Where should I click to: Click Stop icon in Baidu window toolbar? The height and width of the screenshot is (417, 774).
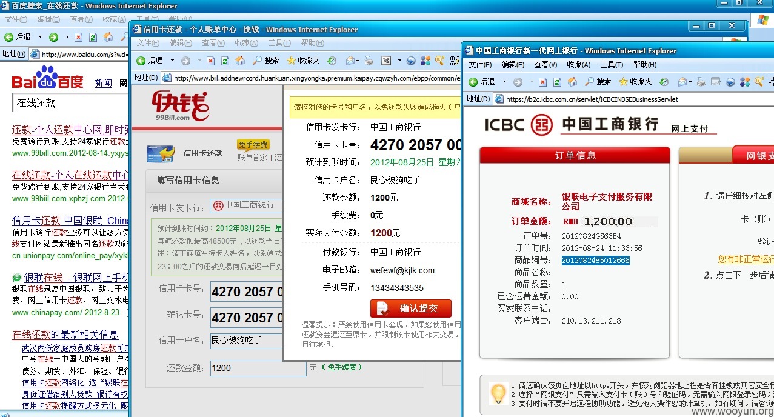point(78,37)
